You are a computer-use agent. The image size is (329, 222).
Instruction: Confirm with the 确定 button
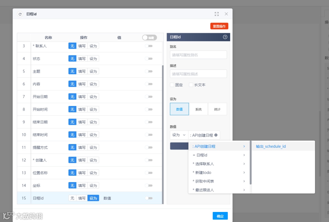point(220,216)
